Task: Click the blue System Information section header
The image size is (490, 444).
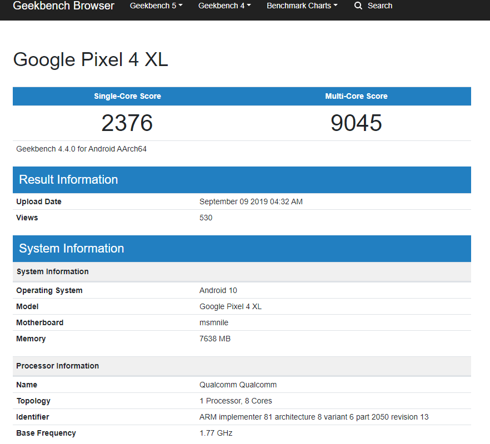Action: click(71, 249)
